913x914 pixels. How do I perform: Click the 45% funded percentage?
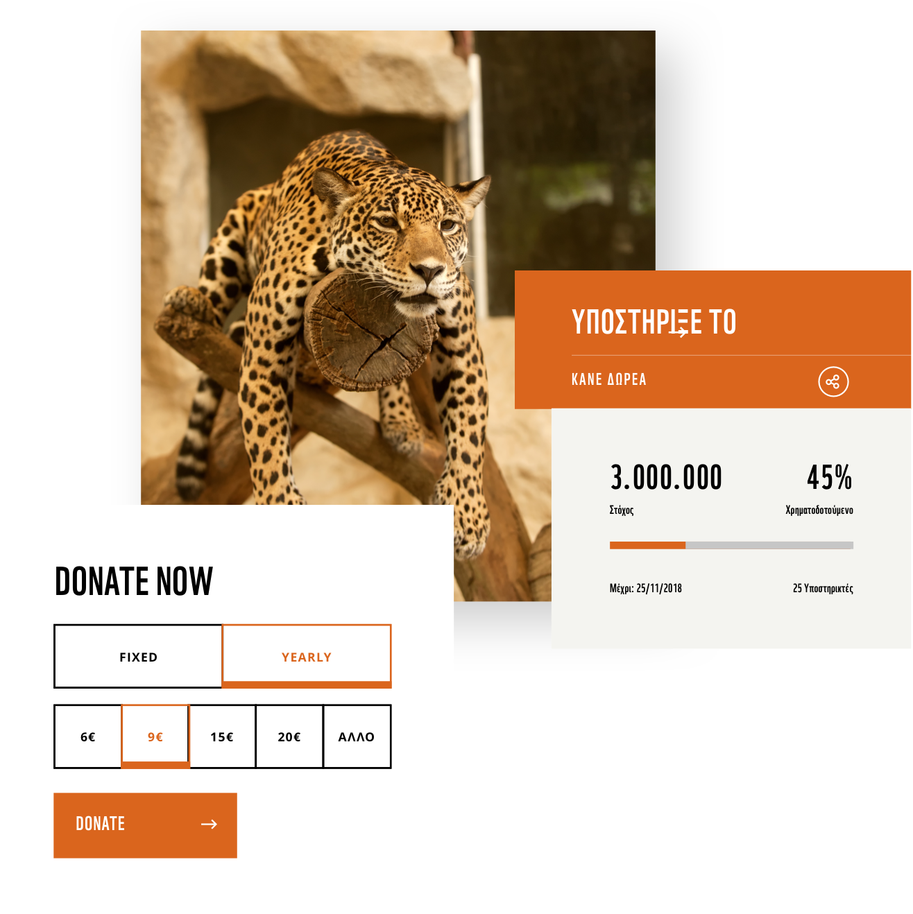[829, 478]
